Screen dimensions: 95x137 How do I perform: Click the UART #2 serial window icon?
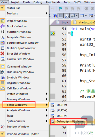pyautogui.click(x=52, y=110)
